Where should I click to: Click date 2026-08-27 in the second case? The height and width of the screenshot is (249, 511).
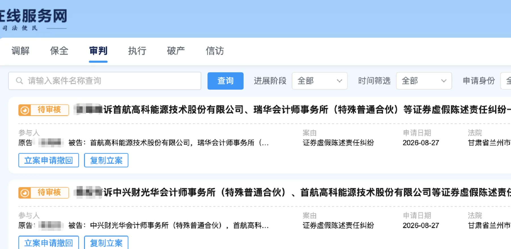click(x=421, y=225)
